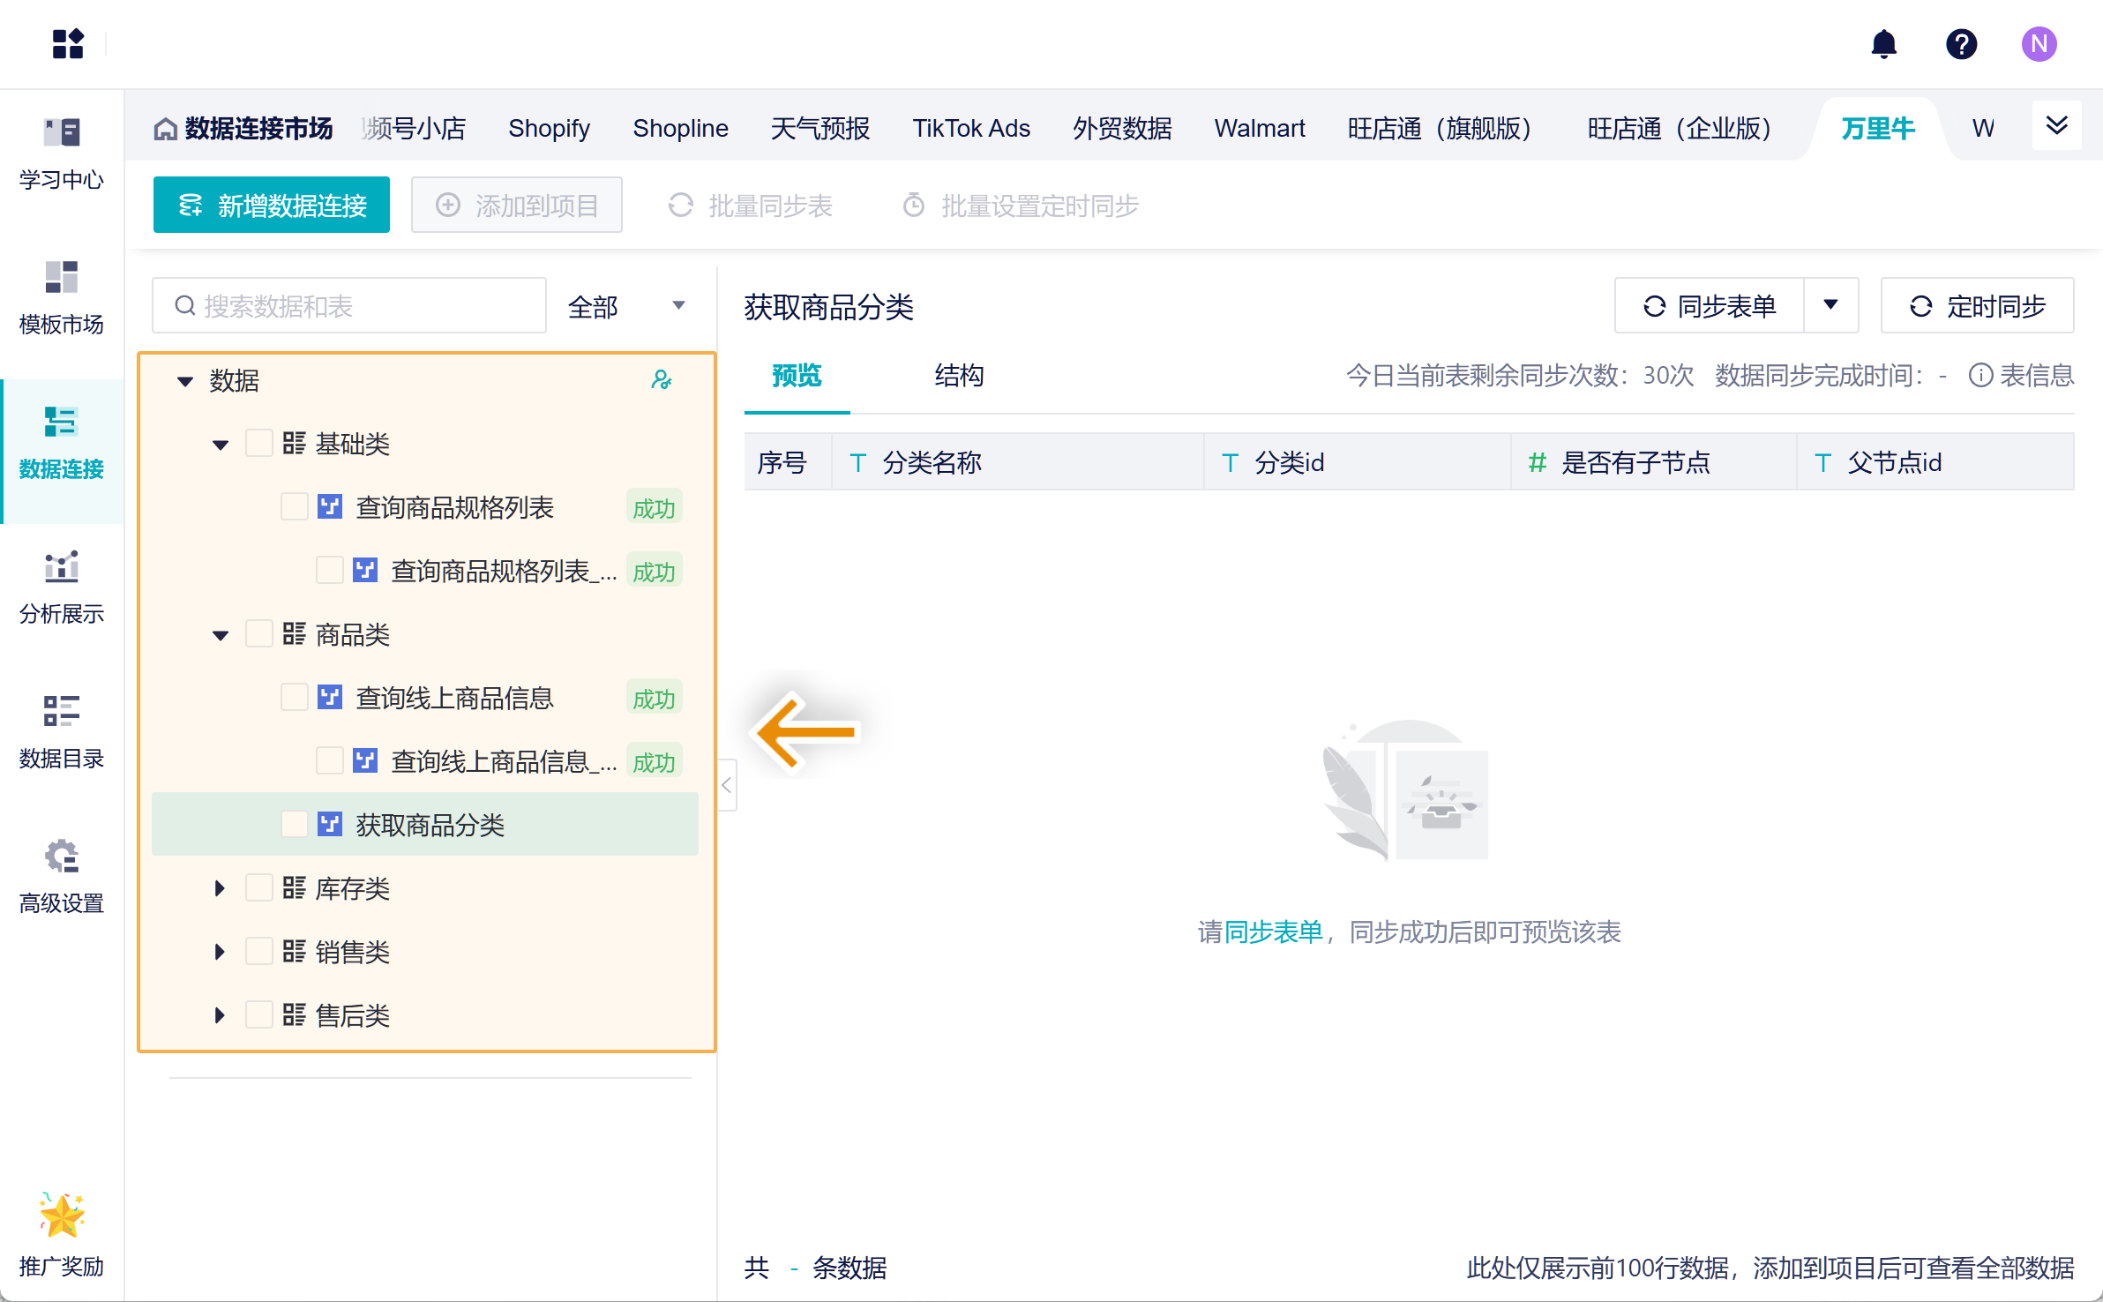The height and width of the screenshot is (1302, 2103).
Task: Open the 全部 filter dropdown
Action: click(x=626, y=306)
